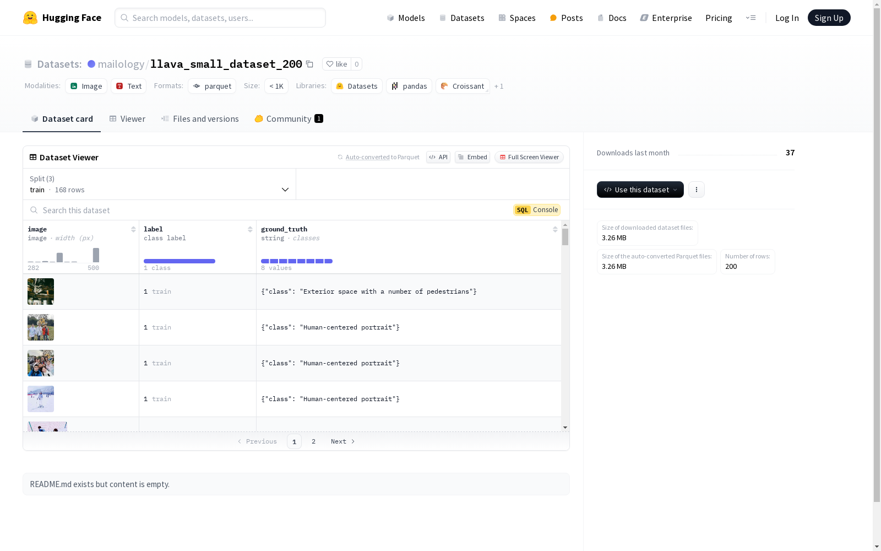Sort the image column
881x551 pixels.
[x=133, y=229]
